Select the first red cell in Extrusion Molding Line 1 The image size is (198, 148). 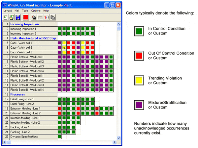(x=59, y=109)
